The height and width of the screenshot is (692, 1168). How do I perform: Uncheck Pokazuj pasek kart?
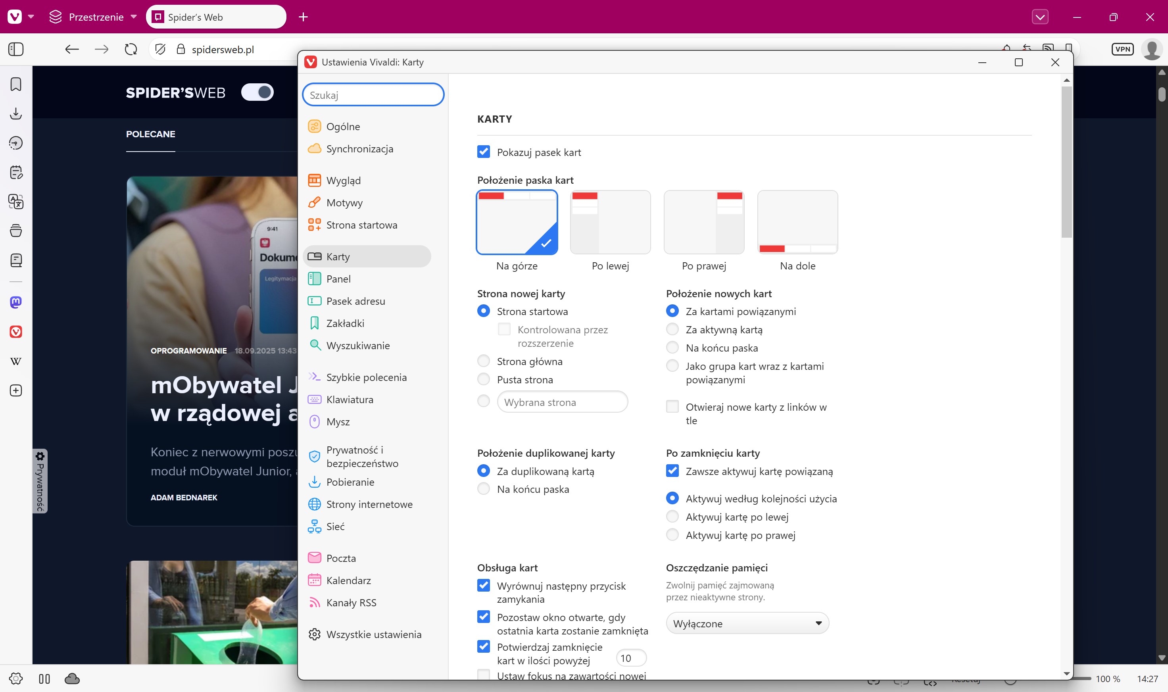point(484,152)
